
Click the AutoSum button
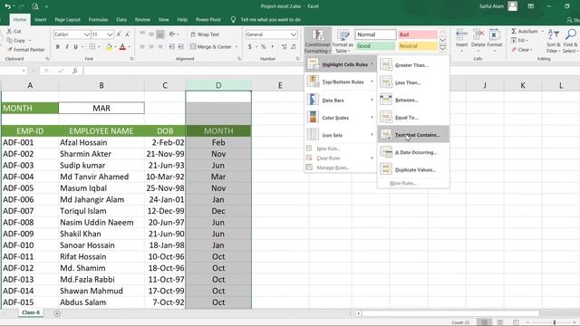point(525,31)
